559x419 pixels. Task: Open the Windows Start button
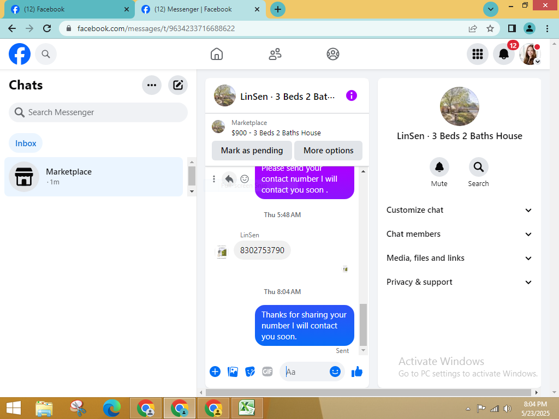[x=14, y=408]
